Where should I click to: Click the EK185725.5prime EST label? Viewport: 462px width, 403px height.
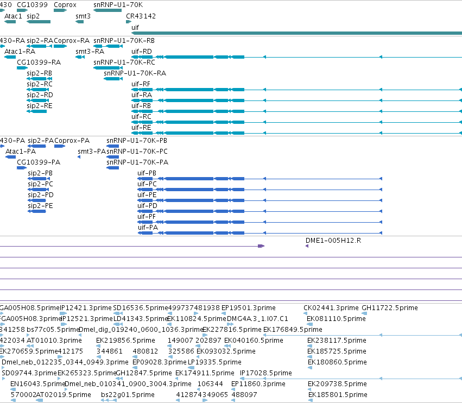[x=337, y=351]
